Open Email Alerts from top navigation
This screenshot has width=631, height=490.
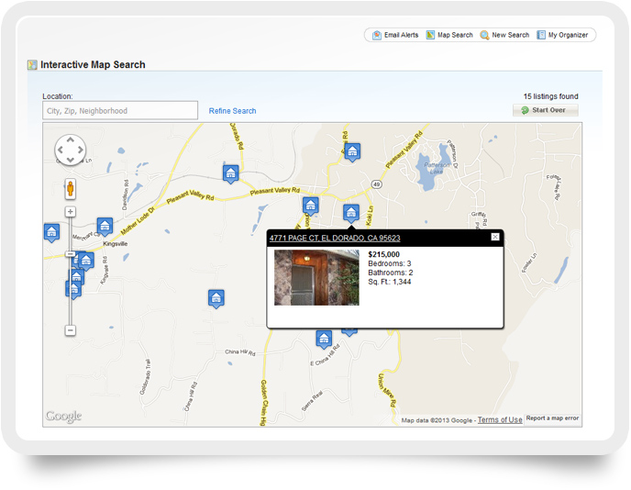coord(395,35)
